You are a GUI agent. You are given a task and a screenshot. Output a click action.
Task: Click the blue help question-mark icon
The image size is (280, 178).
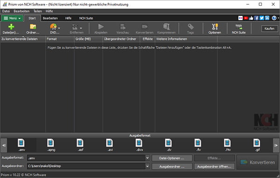click(274, 18)
